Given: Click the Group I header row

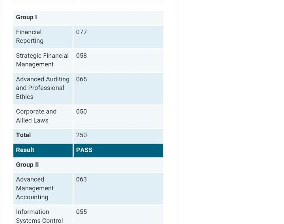Looking at the screenshot, I should [x=88, y=18].
